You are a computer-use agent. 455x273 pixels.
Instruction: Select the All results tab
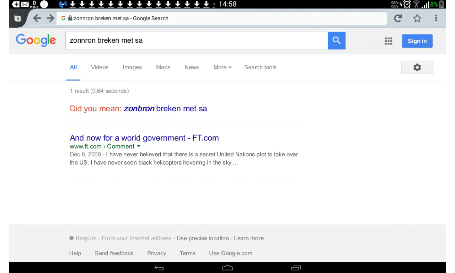pyautogui.click(x=73, y=68)
